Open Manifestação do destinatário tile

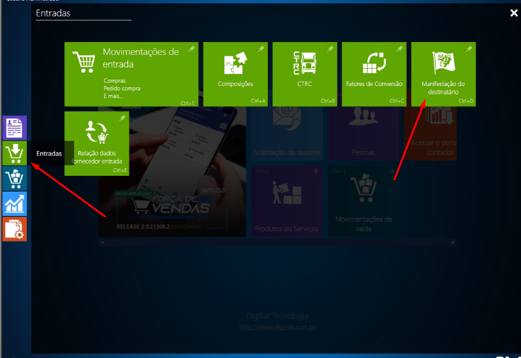tap(443, 74)
